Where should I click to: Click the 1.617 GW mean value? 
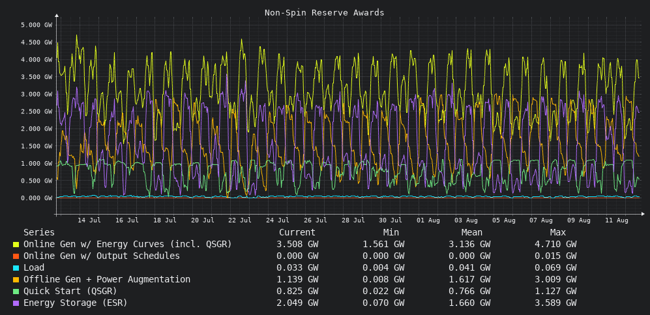[x=469, y=280]
